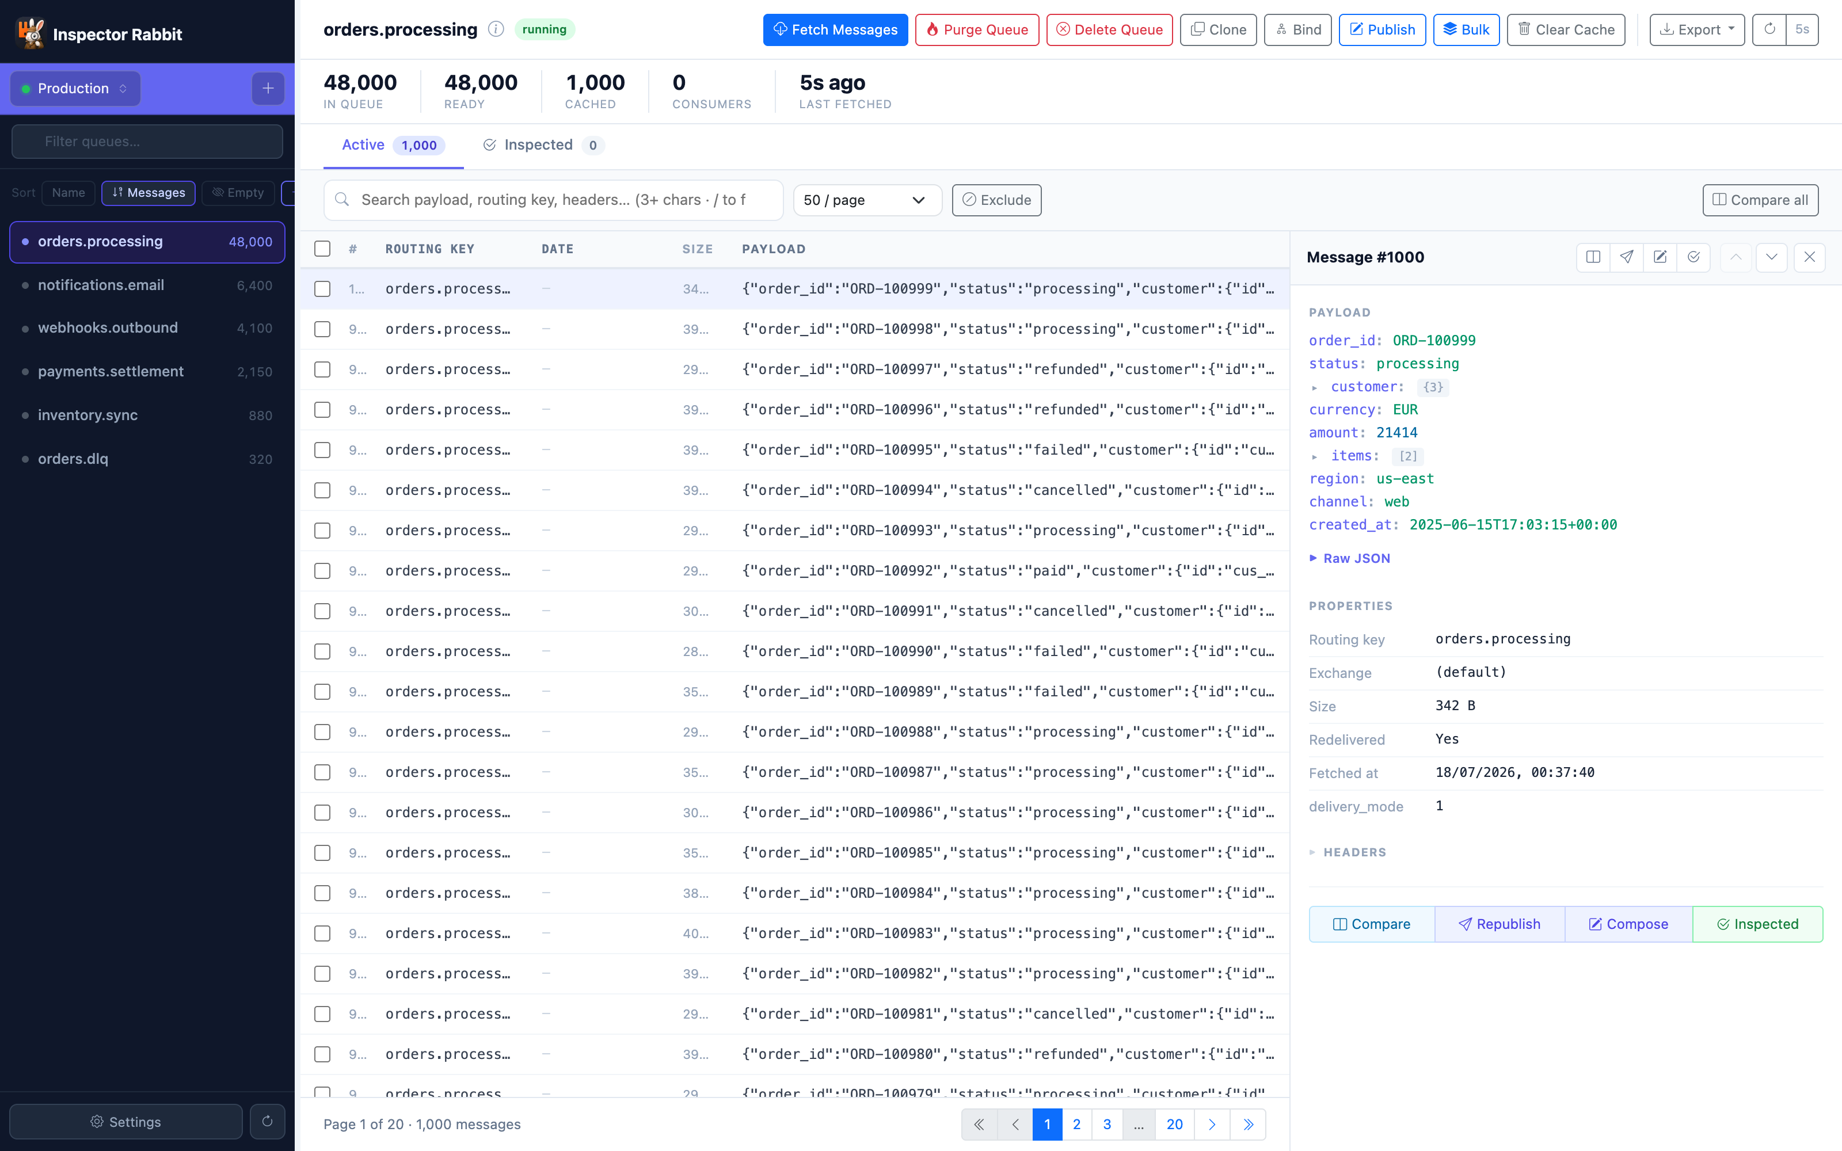This screenshot has height=1151, width=1842.
Task: Expand the Raw JSON section
Action: pos(1349,558)
